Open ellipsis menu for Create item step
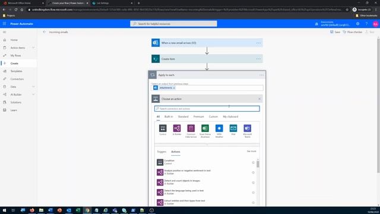This screenshot has height=214, width=380. pos(258,59)
